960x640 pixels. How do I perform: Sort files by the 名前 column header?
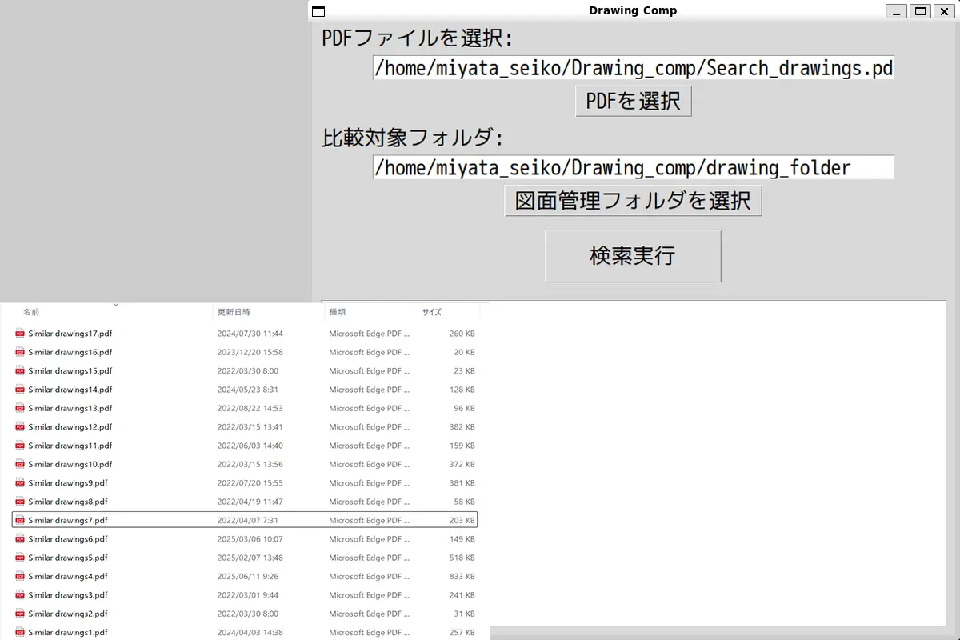pyautogui.click(x=31, y=312)
